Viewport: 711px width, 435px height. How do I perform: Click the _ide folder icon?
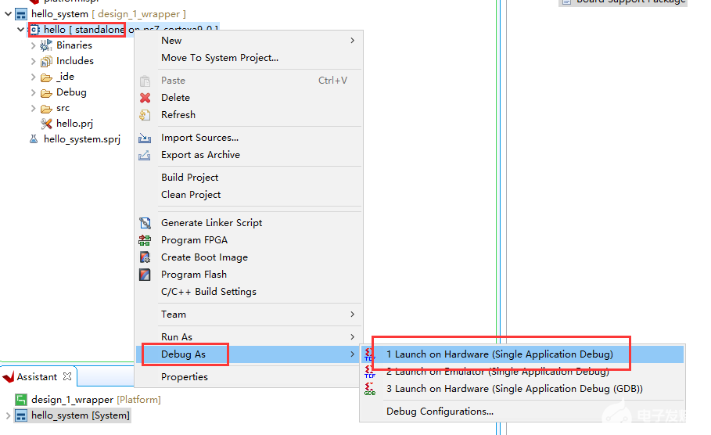coord(46,77)
